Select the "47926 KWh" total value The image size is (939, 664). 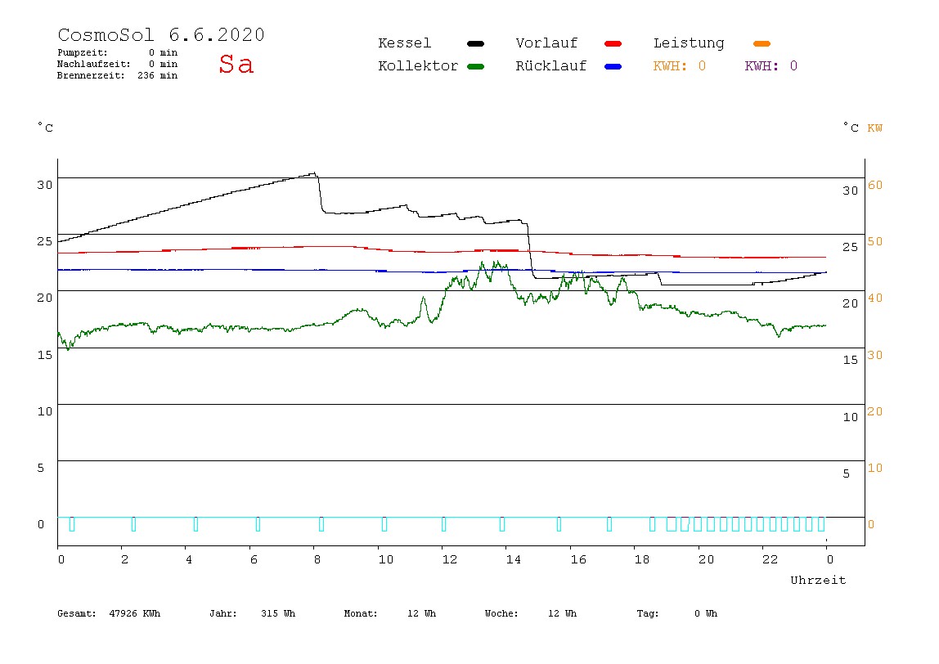click(x=135, y=613)
